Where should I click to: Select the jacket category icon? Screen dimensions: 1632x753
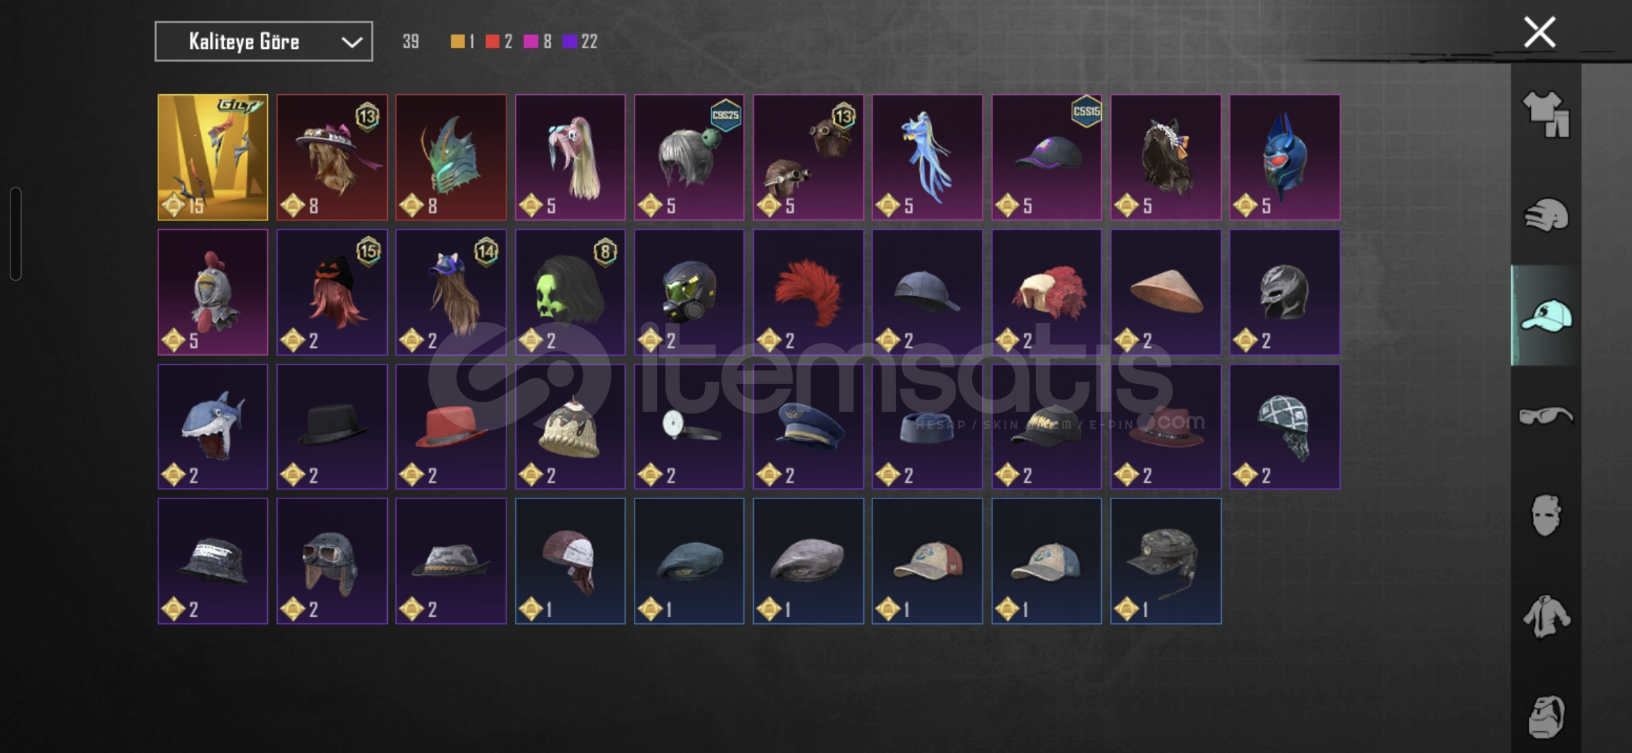(1546, 616)
